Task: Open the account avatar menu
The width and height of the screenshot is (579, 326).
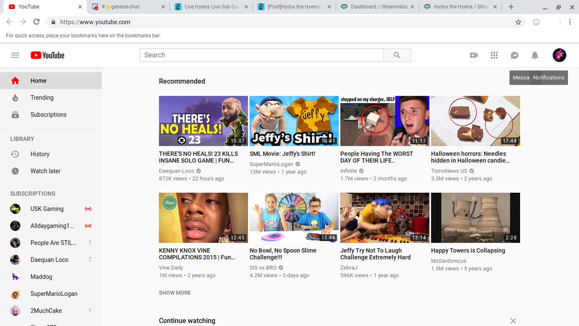Action: tap(559, 55)
